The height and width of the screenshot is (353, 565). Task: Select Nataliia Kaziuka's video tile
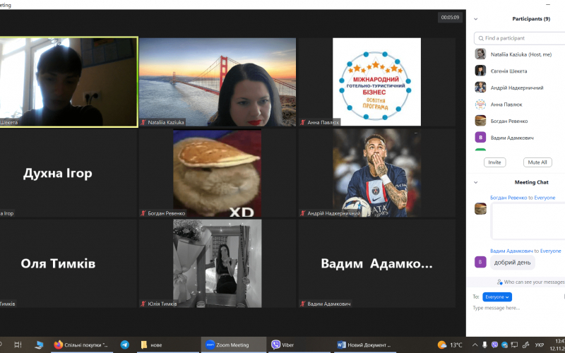tap(218, 82)
